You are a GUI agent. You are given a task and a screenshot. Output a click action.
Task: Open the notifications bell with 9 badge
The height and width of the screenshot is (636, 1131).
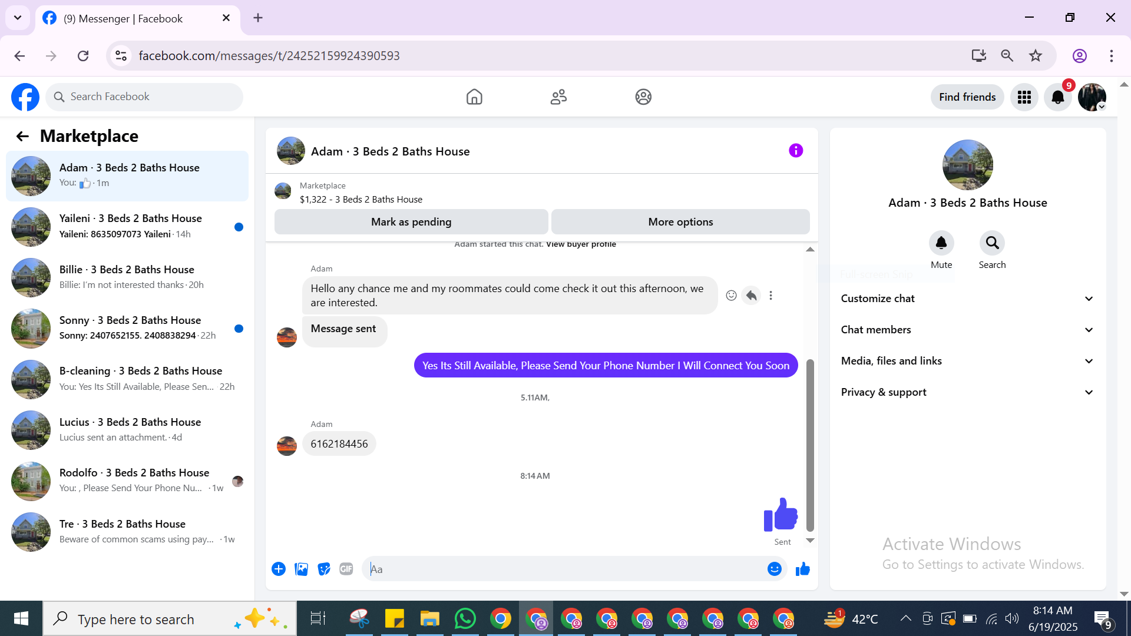point(1058,97)
